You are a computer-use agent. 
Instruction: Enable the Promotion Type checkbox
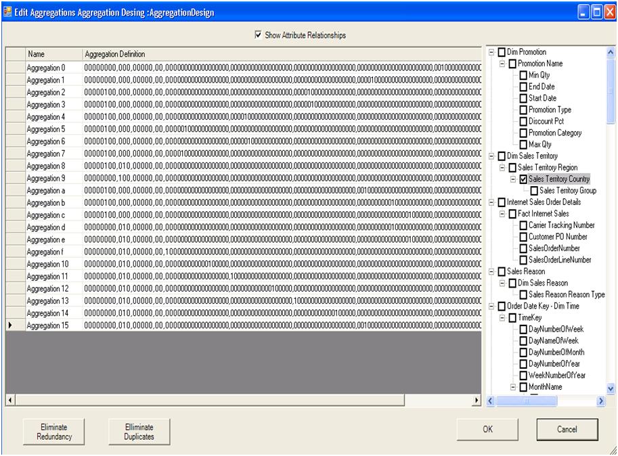pos(523,110)
